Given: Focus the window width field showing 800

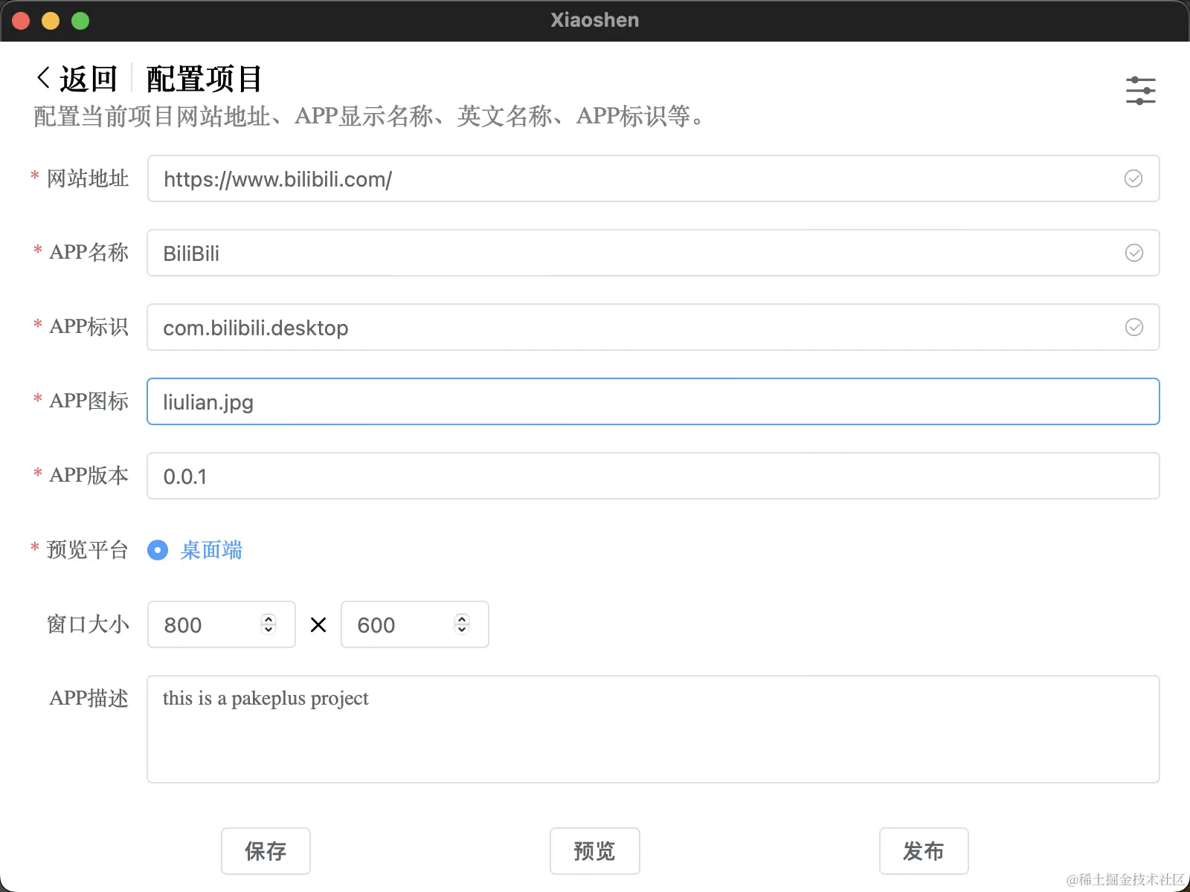Looking at the screenshot, I should (x=222, y=624).
